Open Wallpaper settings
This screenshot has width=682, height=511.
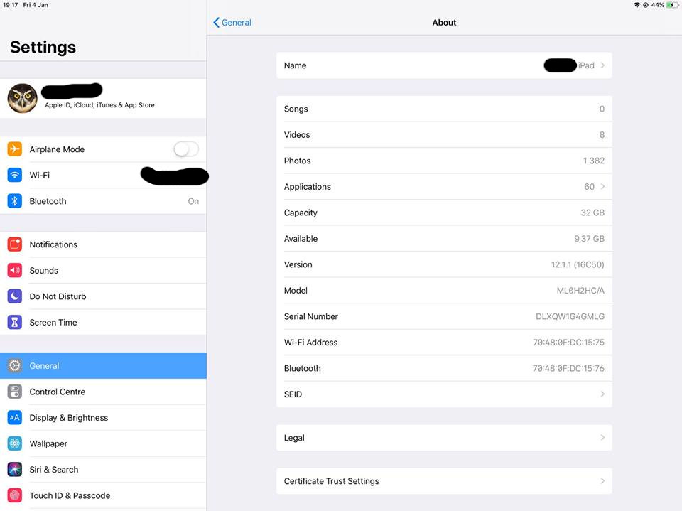103,443
